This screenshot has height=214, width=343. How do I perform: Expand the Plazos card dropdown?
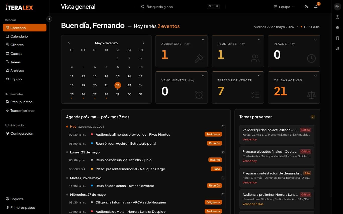tap(315, 40)
